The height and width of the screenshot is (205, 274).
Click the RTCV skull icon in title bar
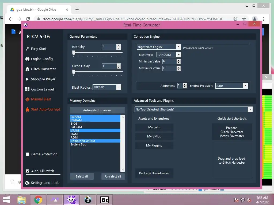pyautogui.click(x=26, y=25)
